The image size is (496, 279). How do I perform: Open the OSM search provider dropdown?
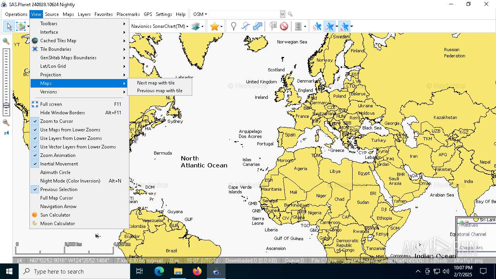(200, 14)
